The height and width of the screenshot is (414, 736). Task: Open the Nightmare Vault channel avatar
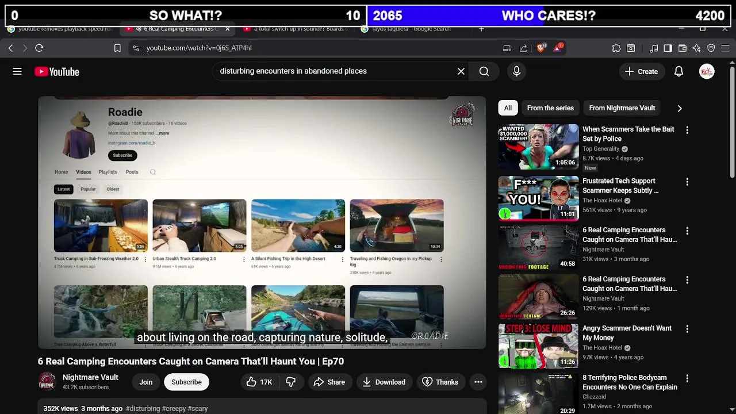point(47,382)
